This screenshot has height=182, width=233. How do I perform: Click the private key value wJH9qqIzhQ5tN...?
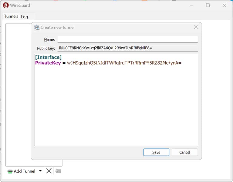(x=124, y=63)
